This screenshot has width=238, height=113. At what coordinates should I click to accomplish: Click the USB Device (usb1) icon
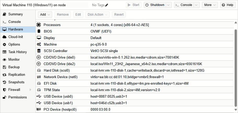(39, 103)
